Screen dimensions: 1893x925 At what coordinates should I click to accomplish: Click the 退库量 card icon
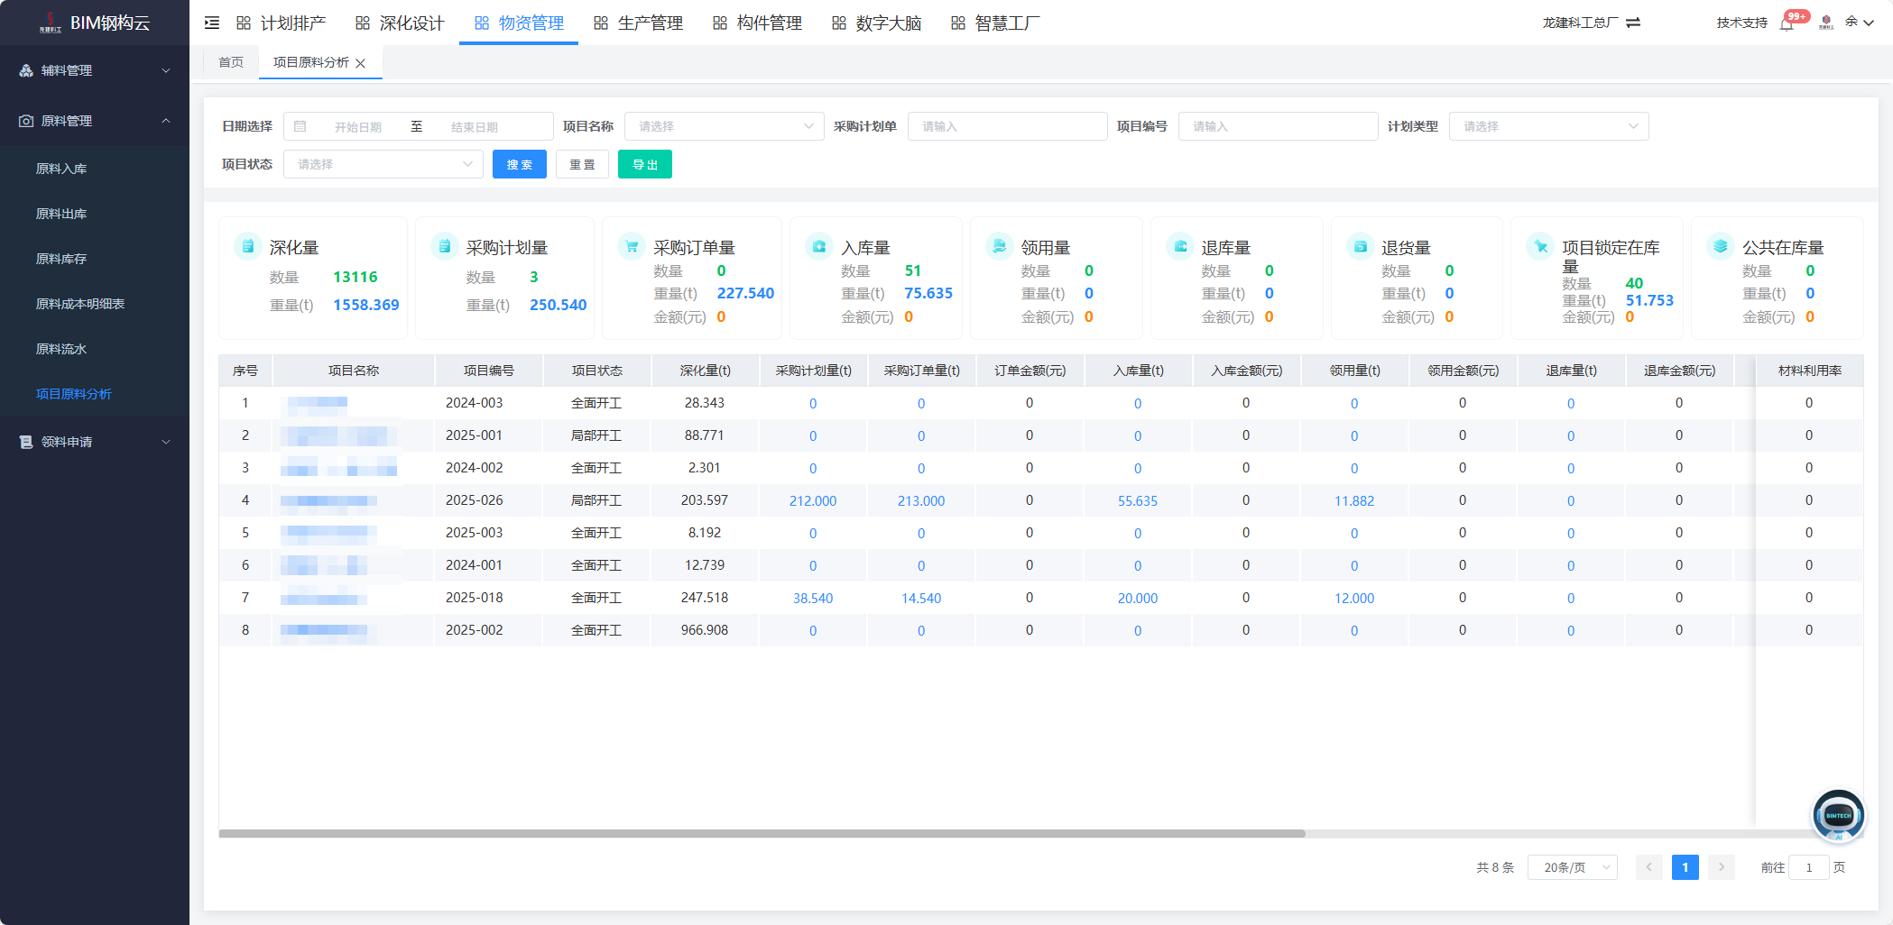pos(1179,246)
